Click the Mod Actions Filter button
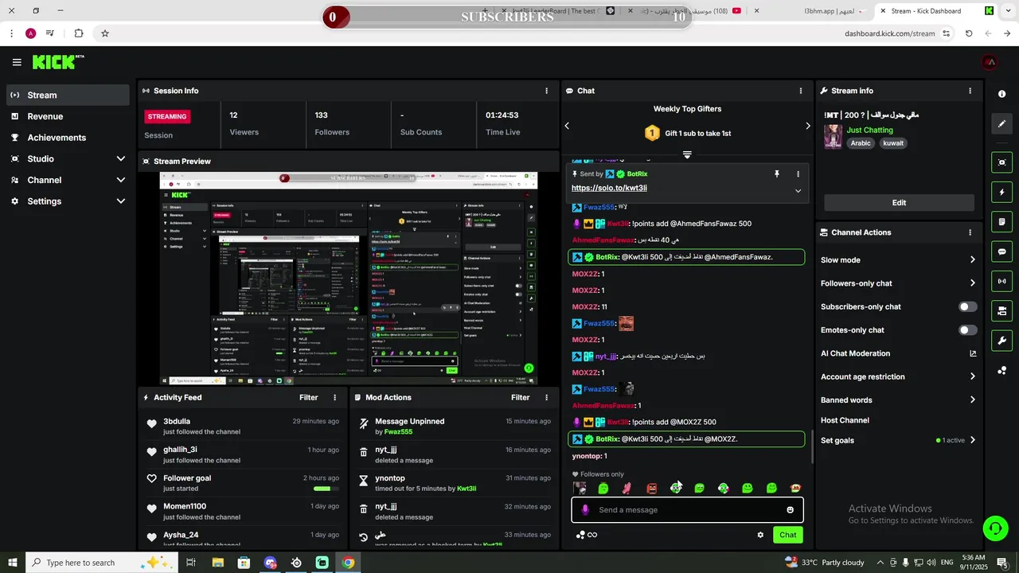 [x=520, y=397]
